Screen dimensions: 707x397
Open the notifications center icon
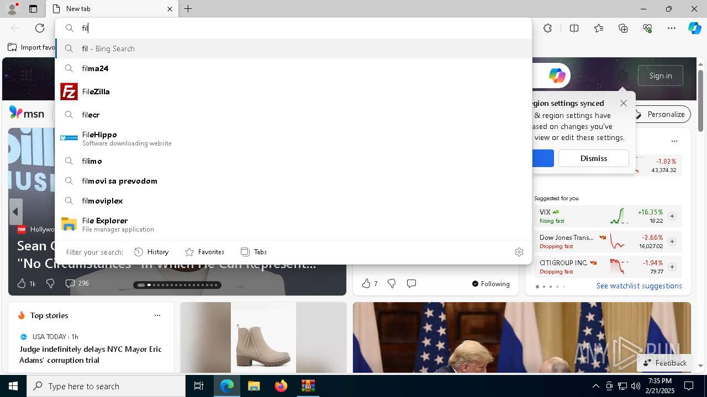click(689, 386)
